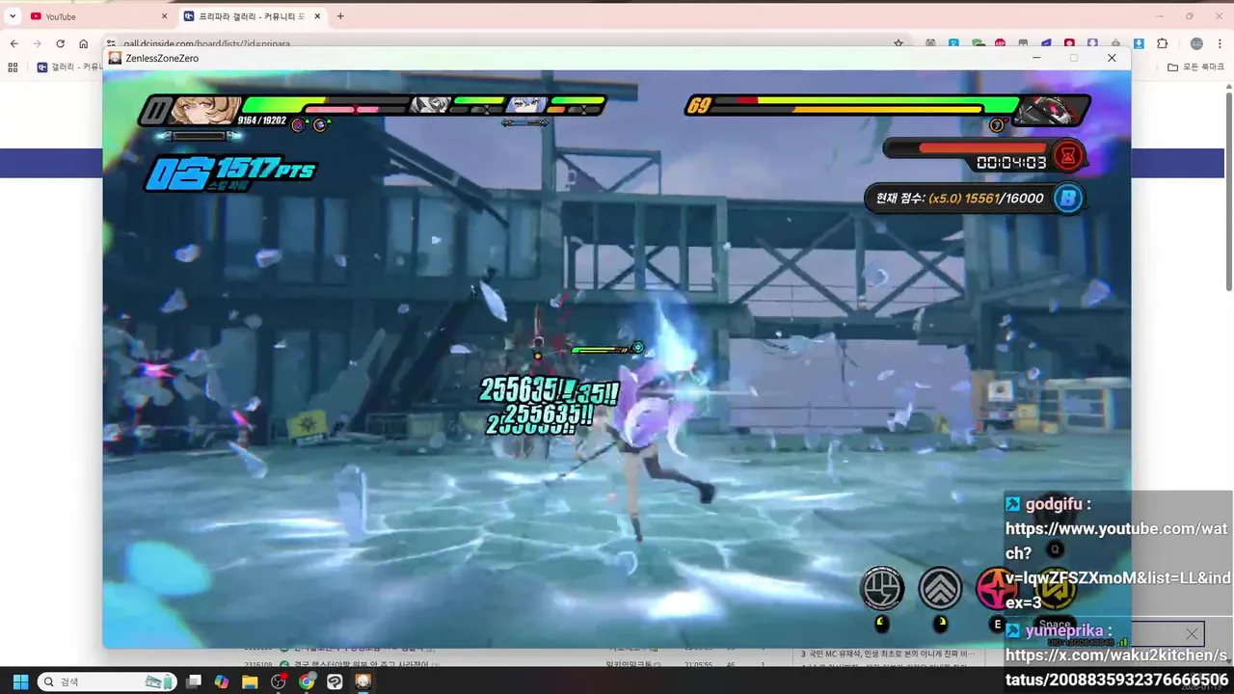Go back in the browser
1234x694 pixels.
(14, 43)
